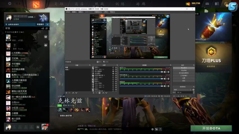Screen dimensions: 239x134
Task: Mute the 桌面音频 speaker icon
Action: 165,86
